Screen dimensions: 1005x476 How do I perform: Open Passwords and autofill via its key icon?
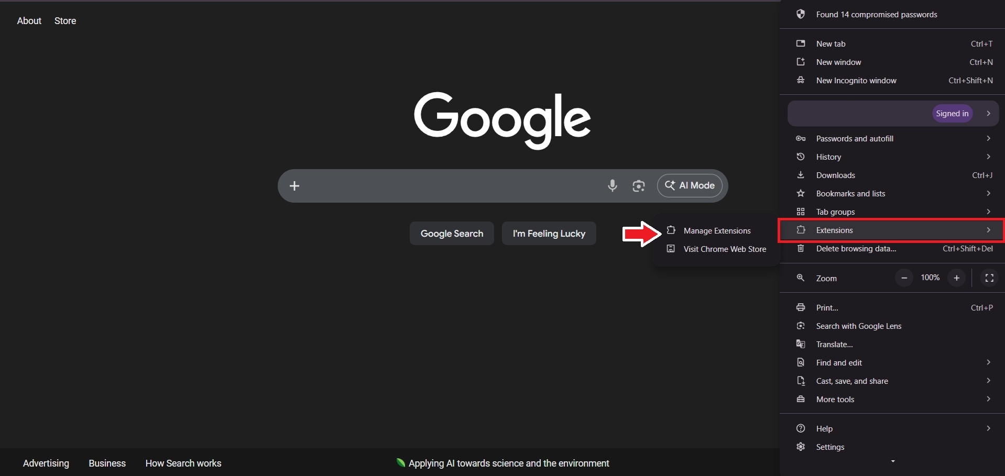pos(801,138)
